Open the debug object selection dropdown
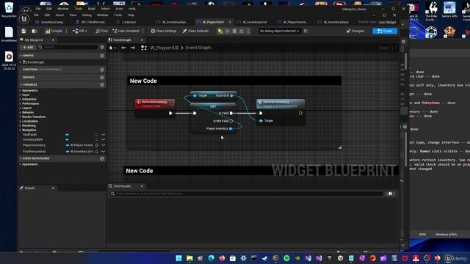This screenshot has height=264, width=470. point(279,31)
